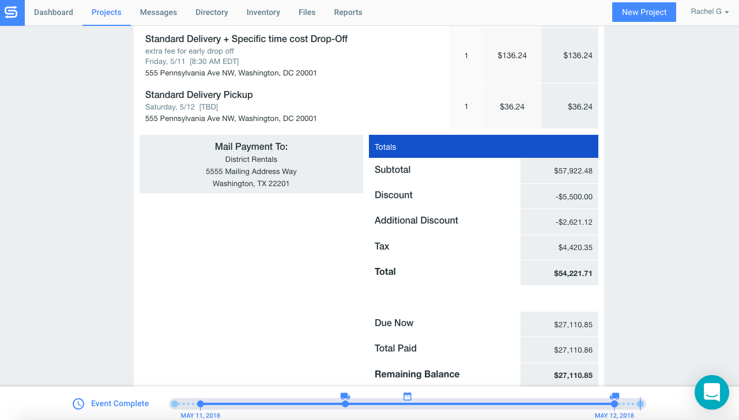
Task: Click the MAY 11, 2018 date label
Action: tap(200, 415)
